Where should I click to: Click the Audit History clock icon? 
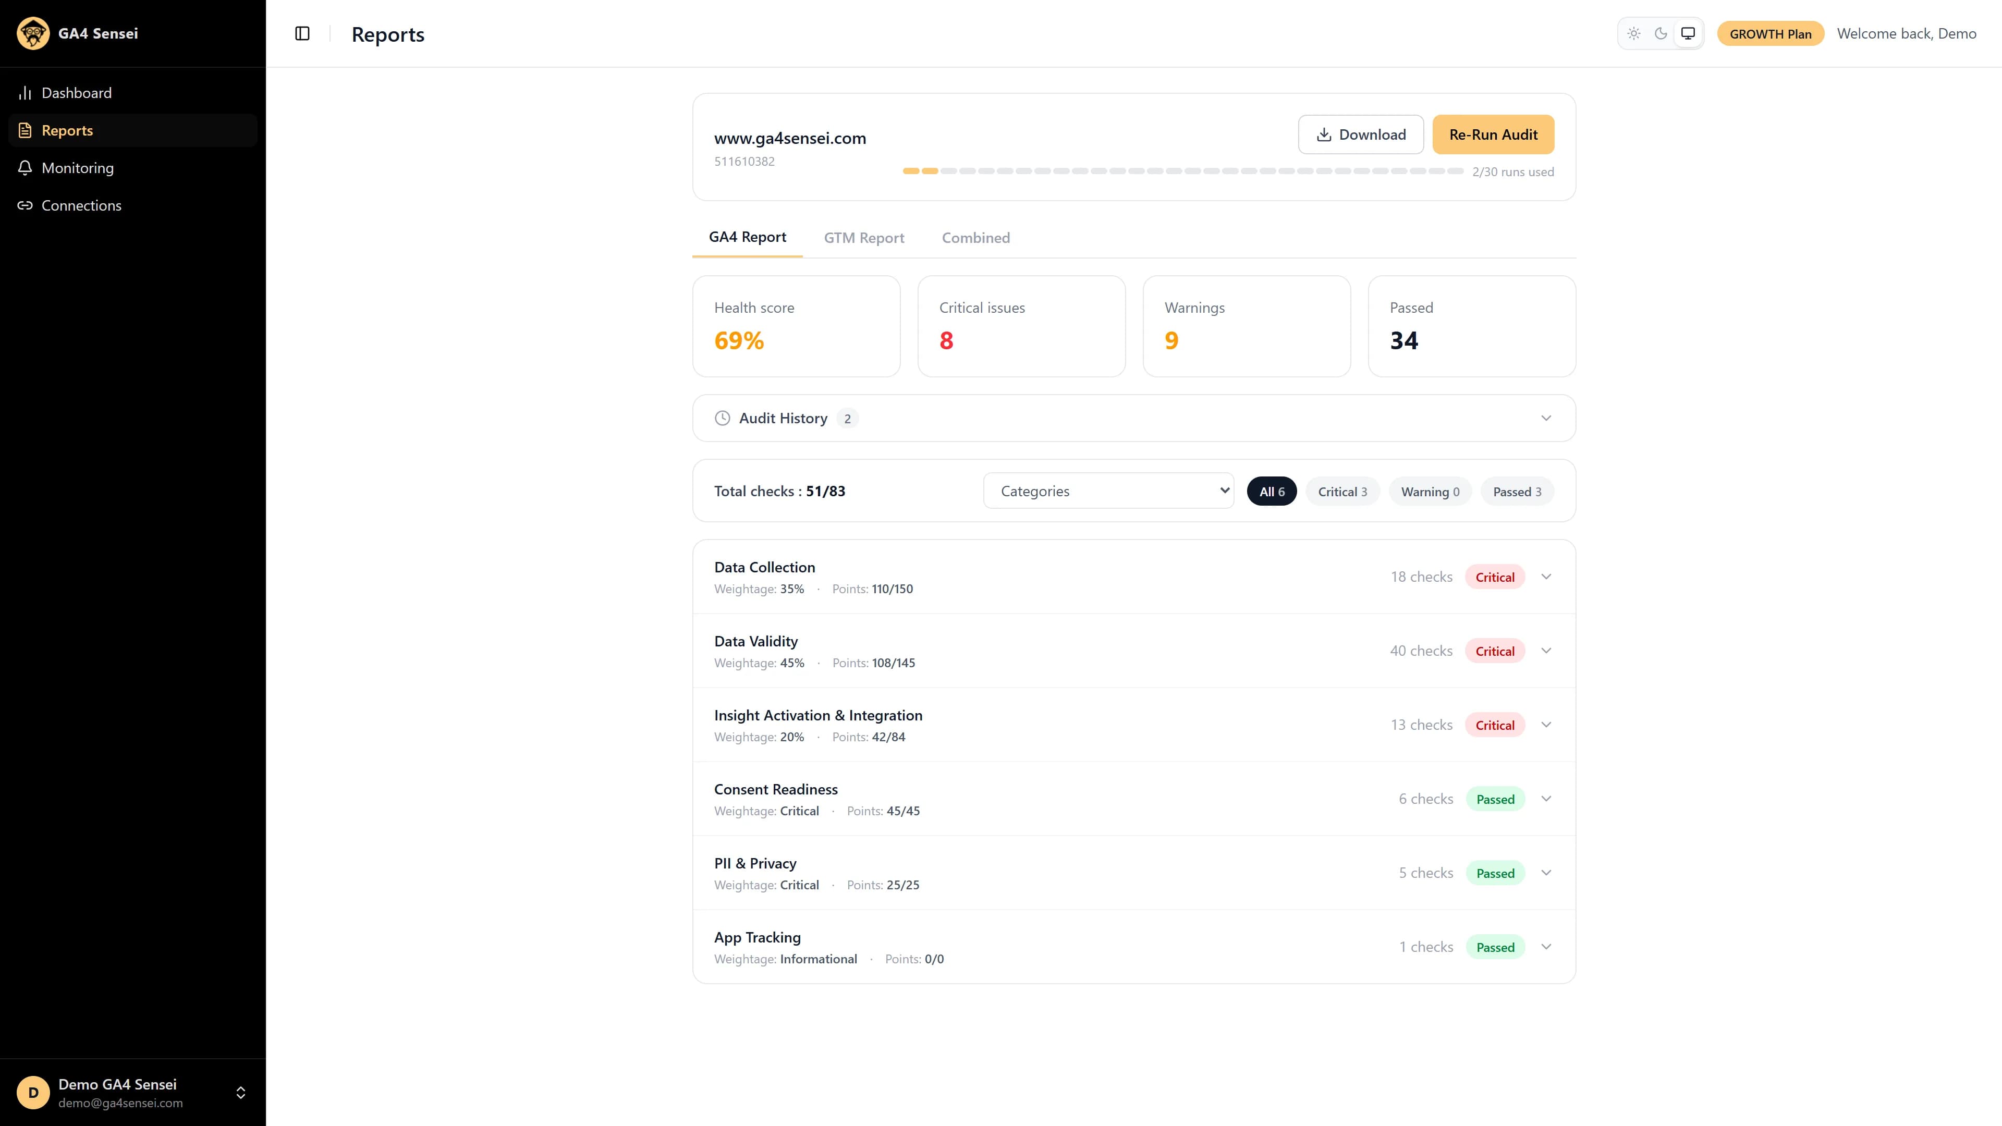(722, 418)
